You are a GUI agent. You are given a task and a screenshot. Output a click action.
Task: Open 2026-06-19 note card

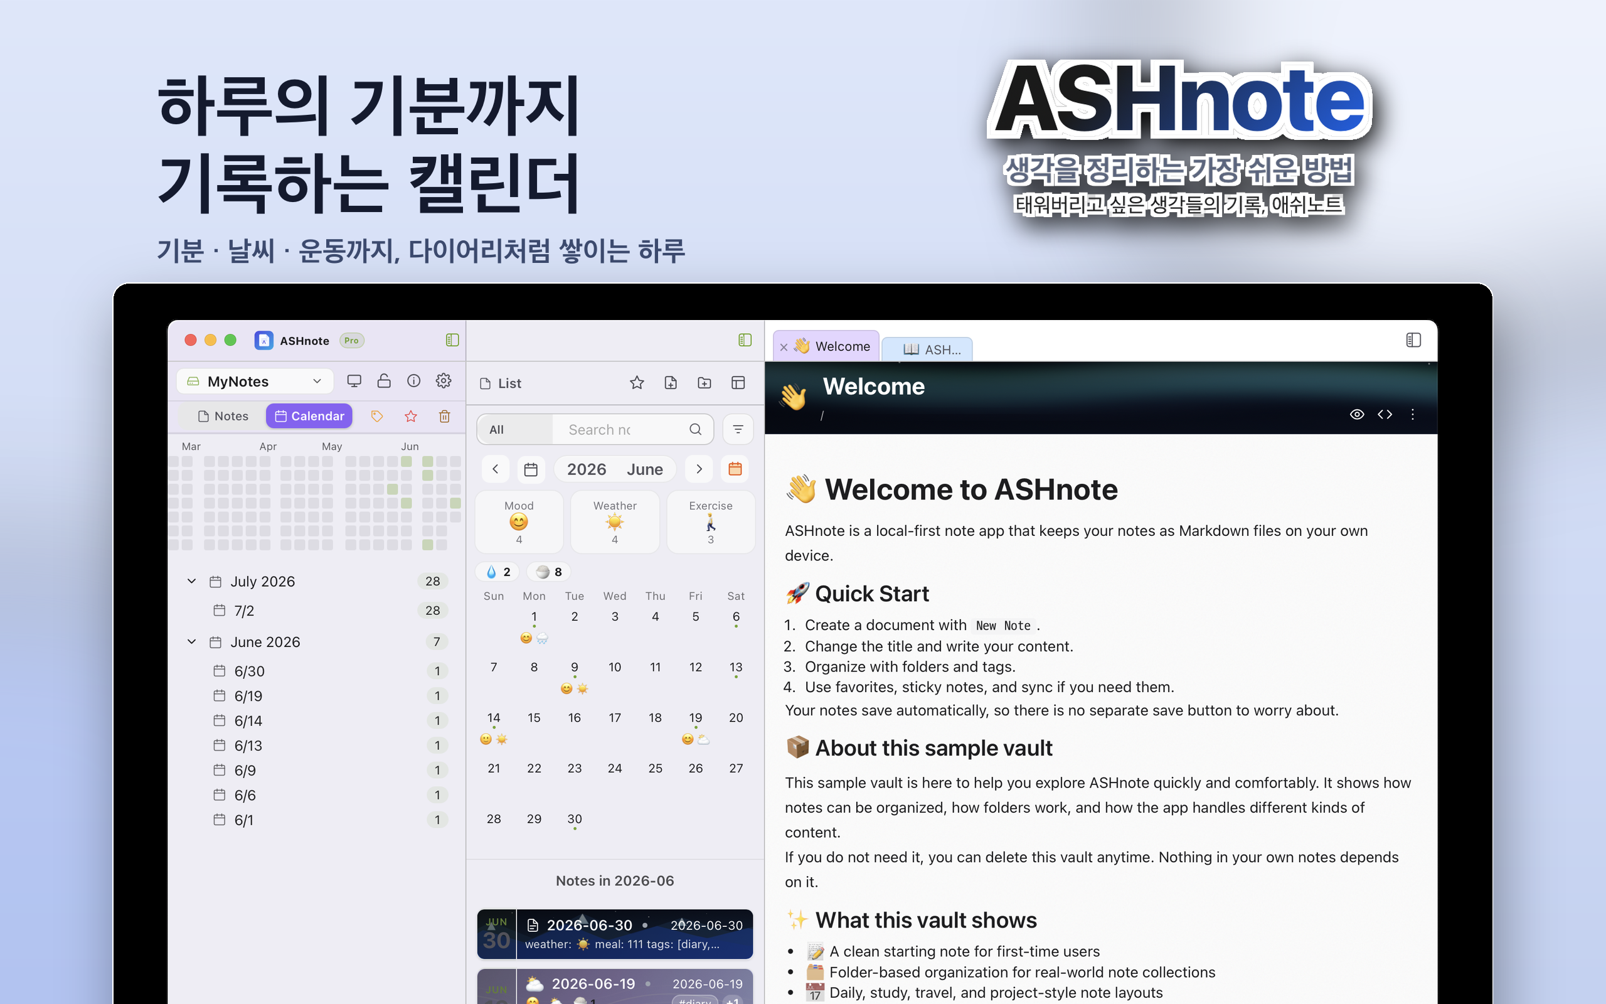point(615,986)
